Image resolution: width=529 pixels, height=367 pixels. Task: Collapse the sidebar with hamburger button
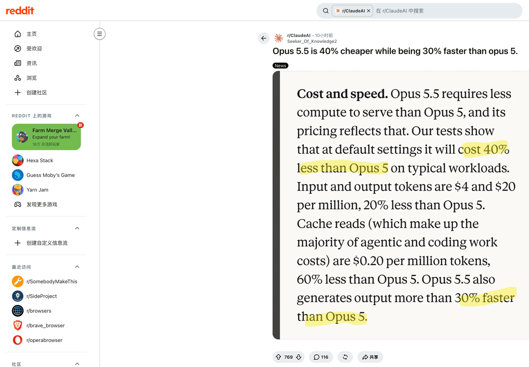[100, 34]
